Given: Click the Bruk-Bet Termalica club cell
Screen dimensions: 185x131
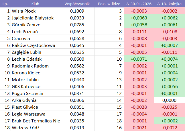Looking at the screenshot, I should tap(36, 121).
